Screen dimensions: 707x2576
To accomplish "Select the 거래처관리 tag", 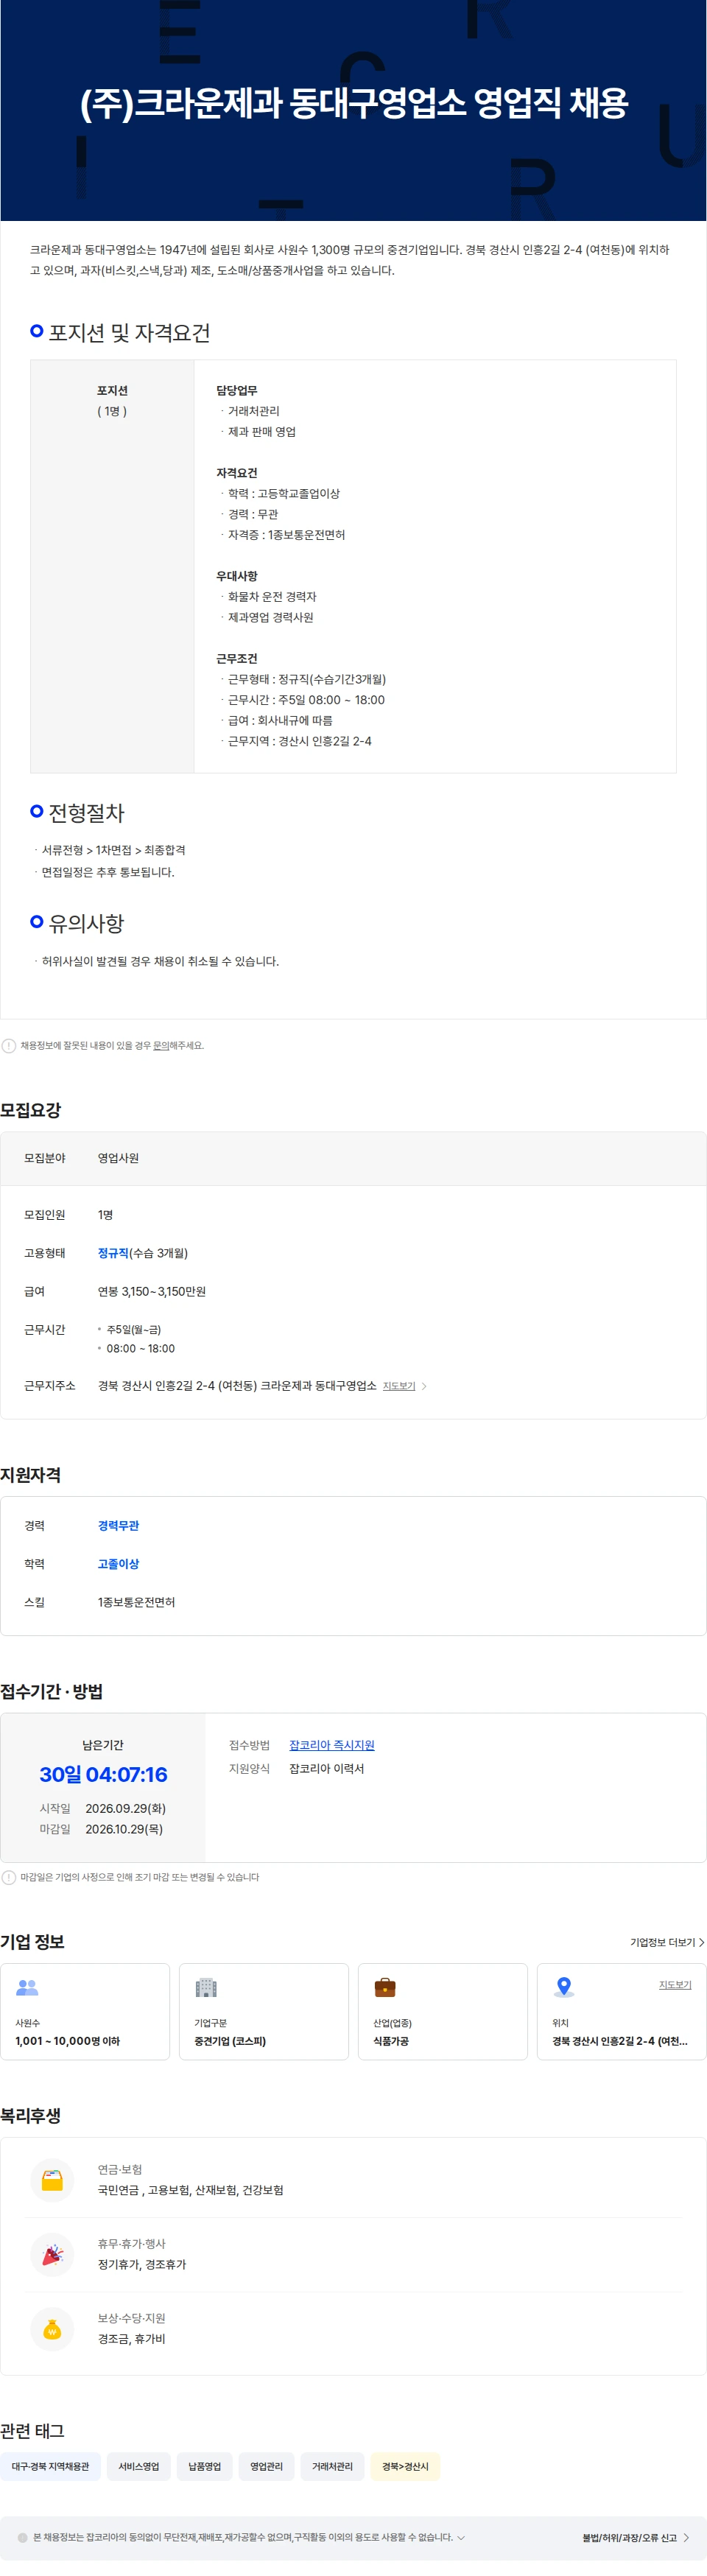I will pyautogui.click(x=332, y=2467).
